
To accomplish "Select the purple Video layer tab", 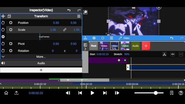I will pos(104,46).
